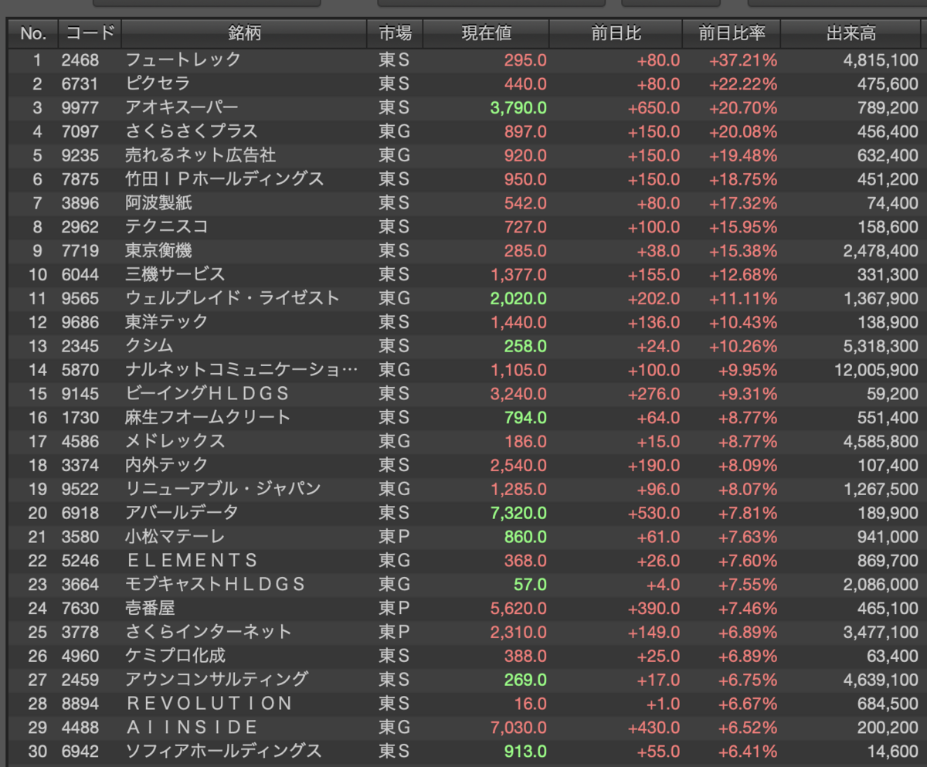Image resolution: width=927 pixels, height=767 pixels.
Task: Select the メドレックス stock name
Action: (175, 441)
